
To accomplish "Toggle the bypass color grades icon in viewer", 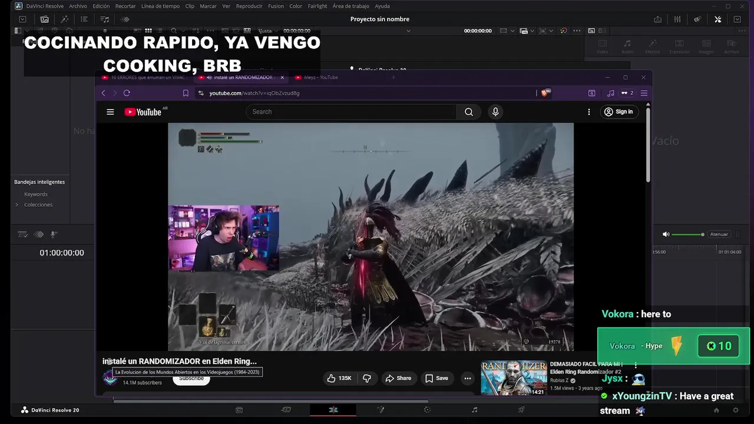I will click(x=563, y=31).
